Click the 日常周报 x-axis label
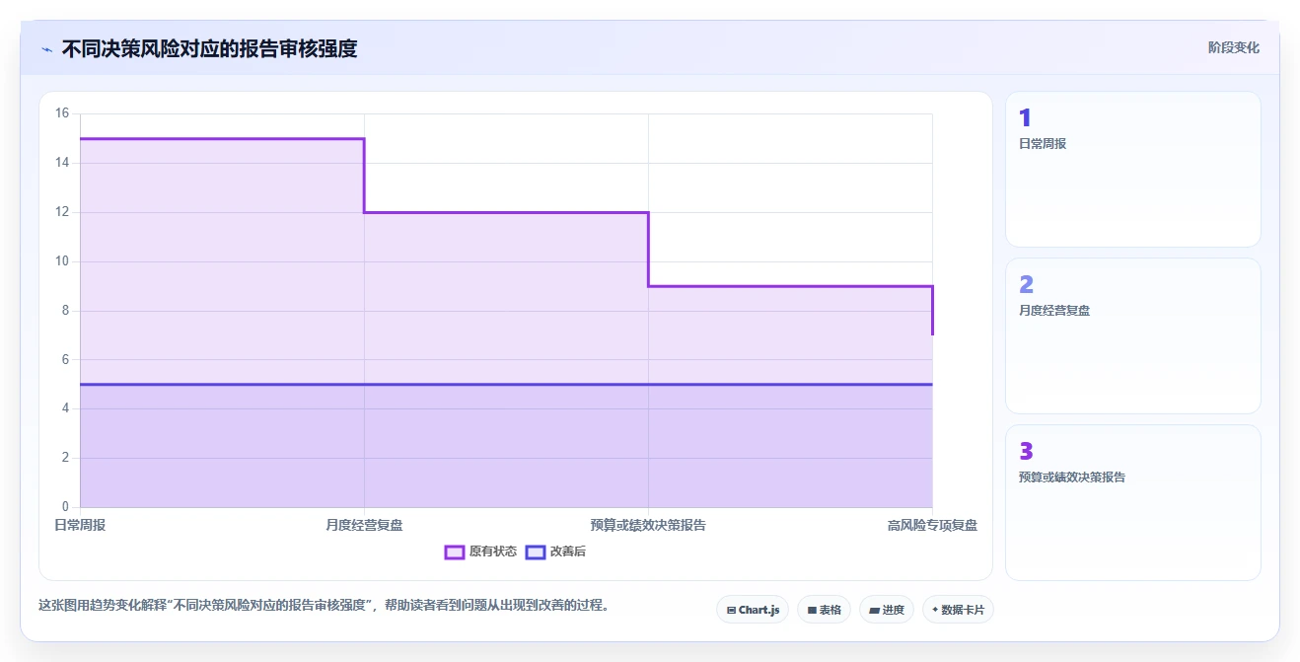Image resolution: width=1300 pixels, height=662 pixels. point(80,525)
